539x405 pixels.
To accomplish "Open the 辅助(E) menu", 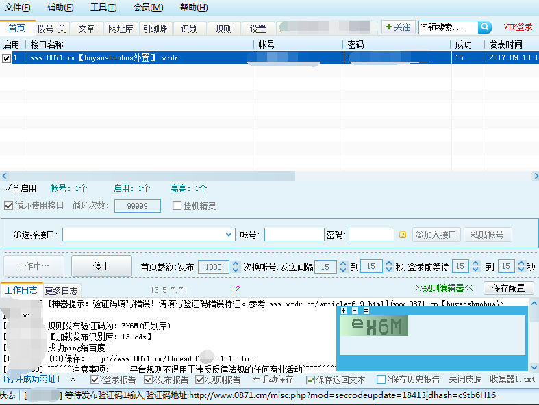I will (x=60, y=8).
